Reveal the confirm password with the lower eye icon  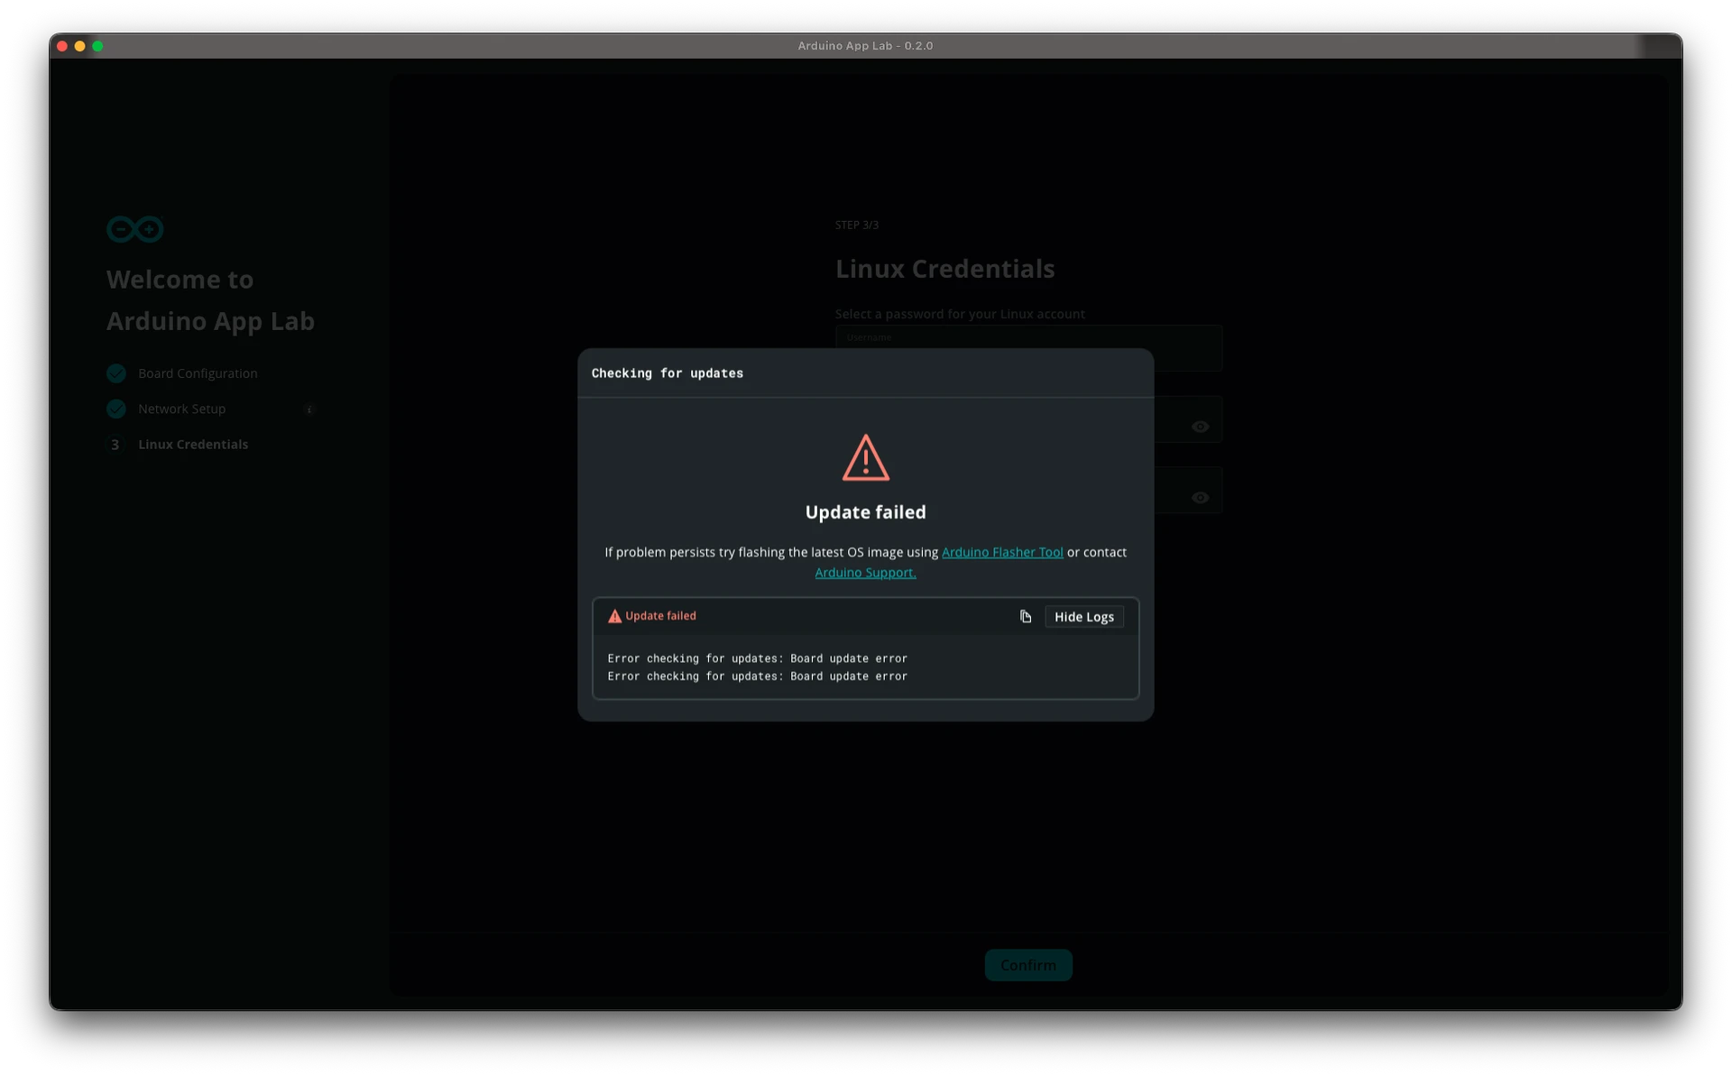coord(1200,497)
